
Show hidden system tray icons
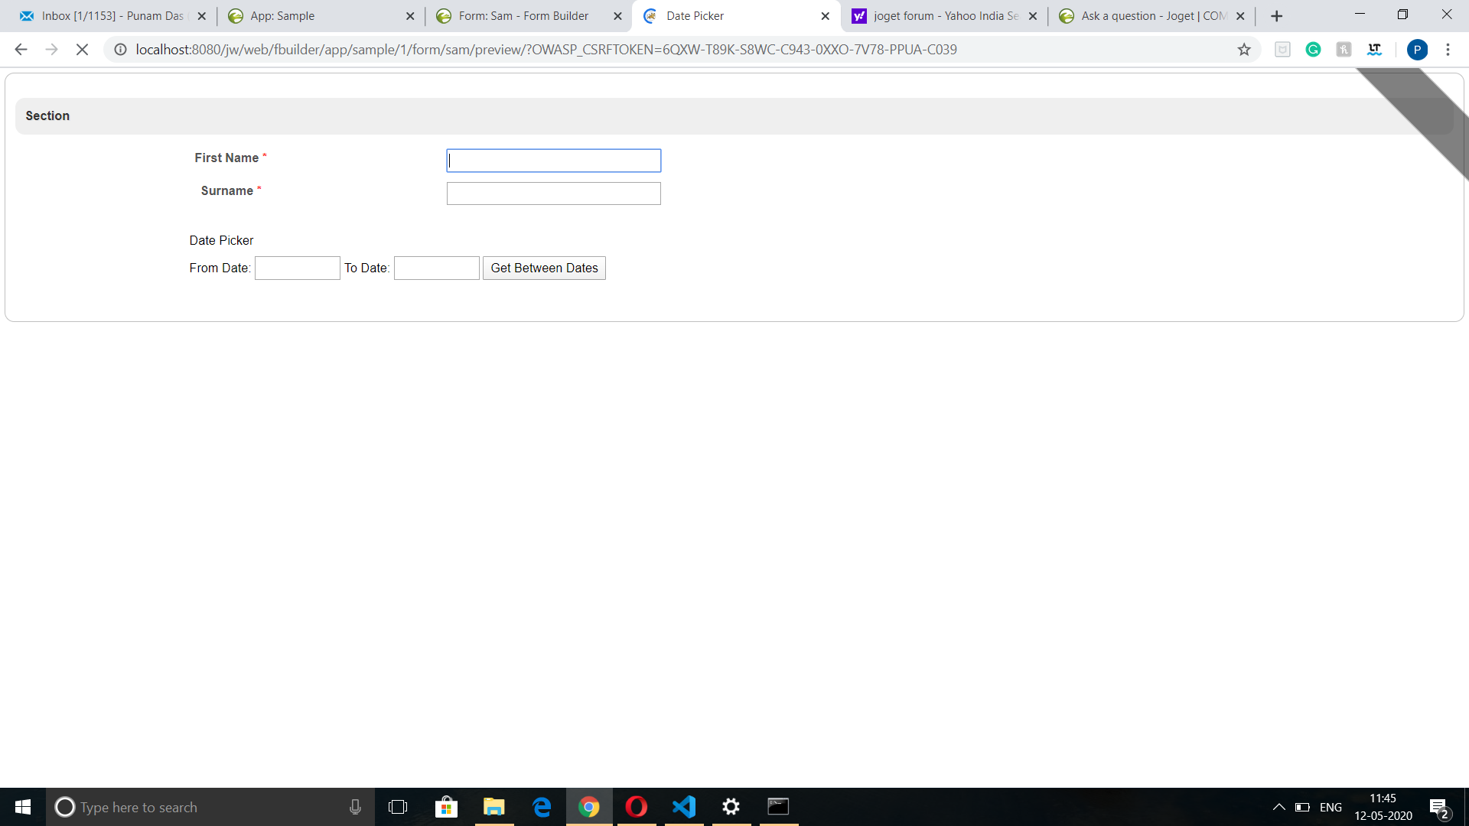(x=1278, y=807)
